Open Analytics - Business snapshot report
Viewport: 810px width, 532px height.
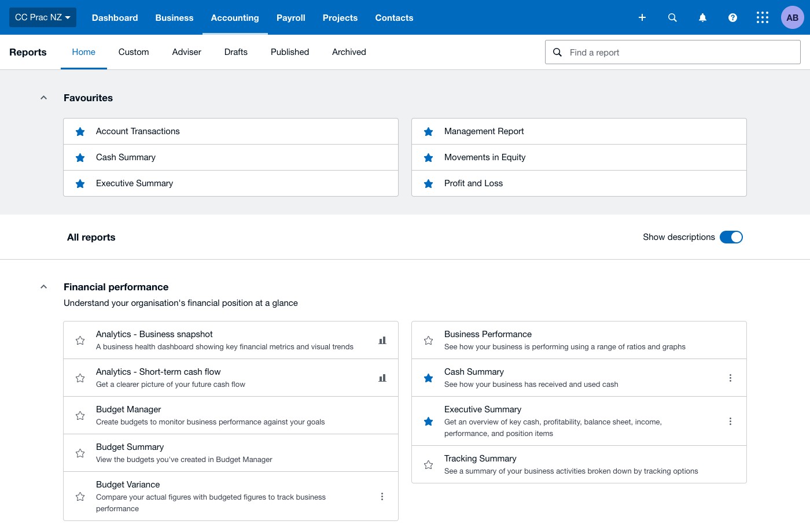(x=231, y=340)
